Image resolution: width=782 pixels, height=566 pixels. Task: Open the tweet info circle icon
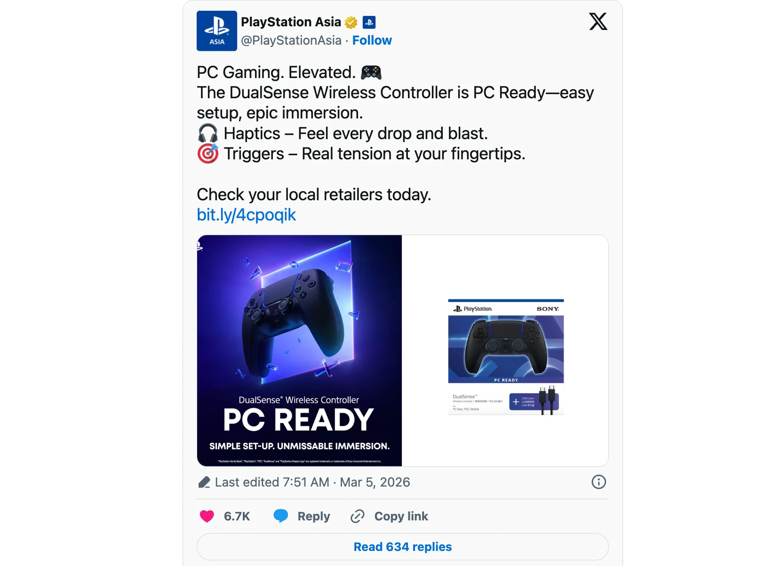coord(598,482)
